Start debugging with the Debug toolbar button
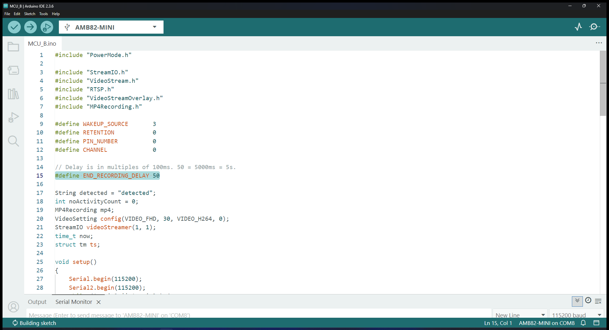This screenshot has width=609, height=330. click(47, 27)
